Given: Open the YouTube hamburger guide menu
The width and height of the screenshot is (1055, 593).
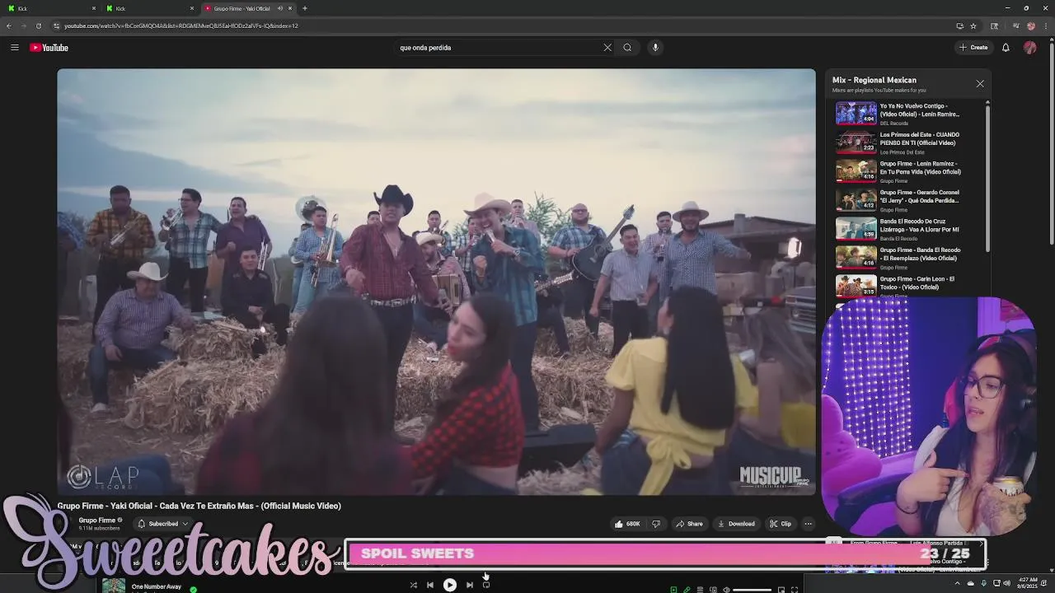Looking at the screenshot, I should coord(14,48).
